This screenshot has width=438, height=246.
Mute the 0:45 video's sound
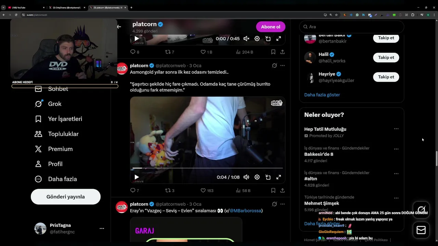[246, 39]
